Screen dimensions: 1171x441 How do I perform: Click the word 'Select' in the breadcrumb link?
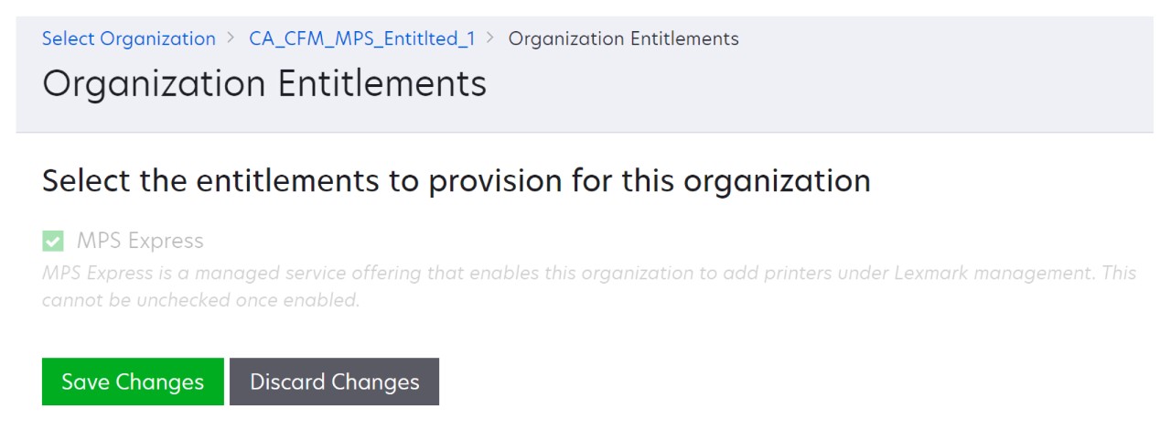coord(69,38)
